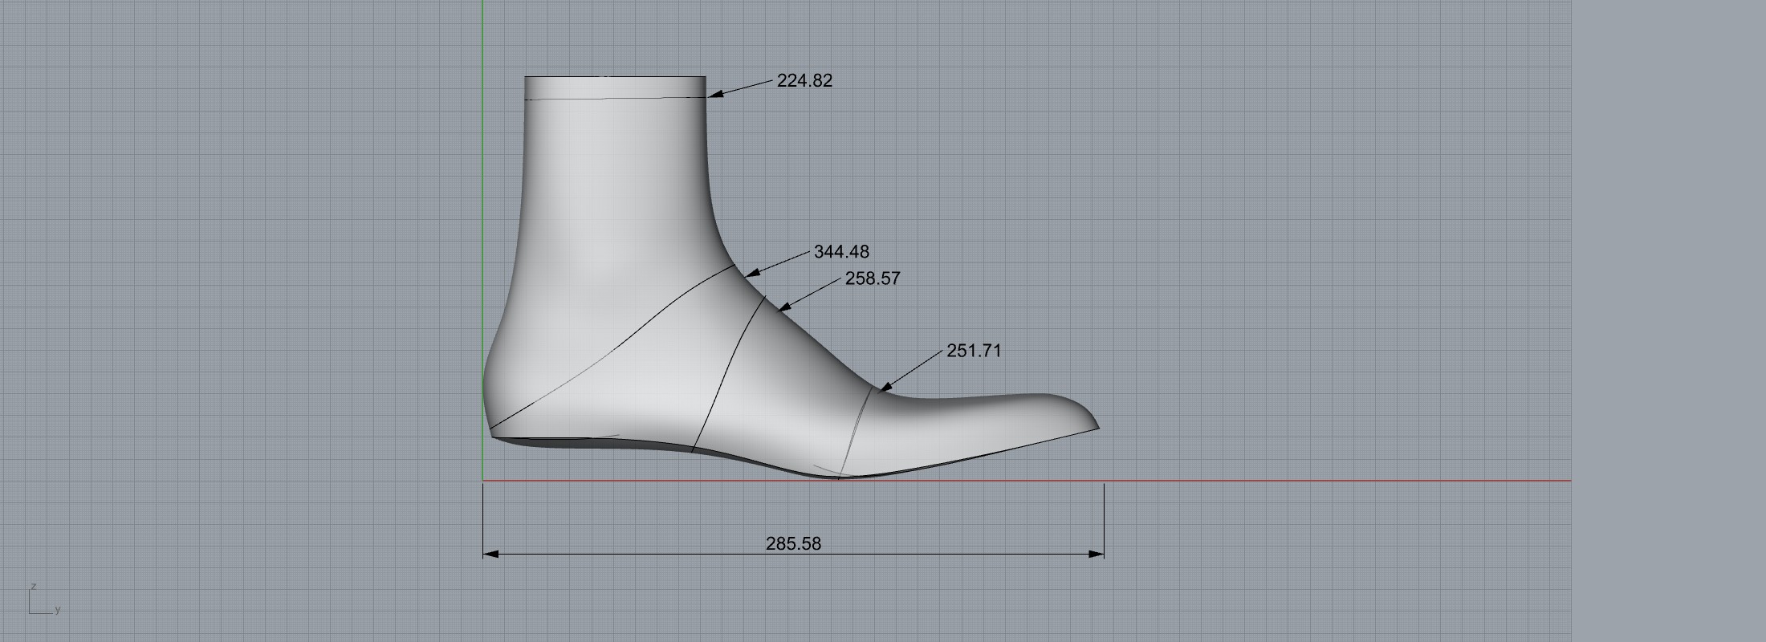Image resolution: width=1766 pixels, height=642 pixels.
Task: Select the 285.58 length dimension text
Action: tap(793, 543)
